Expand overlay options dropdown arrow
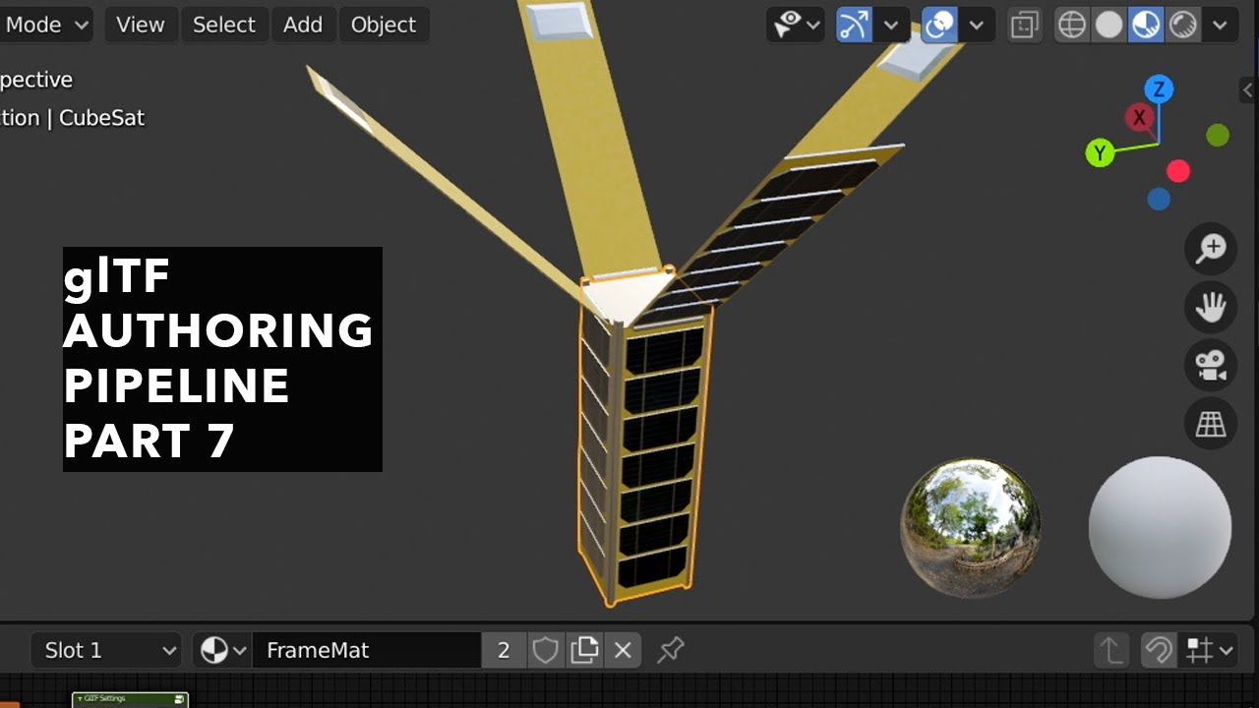Image resolution: width=1259 pixels, height=708 pixels. click(977, 25)
